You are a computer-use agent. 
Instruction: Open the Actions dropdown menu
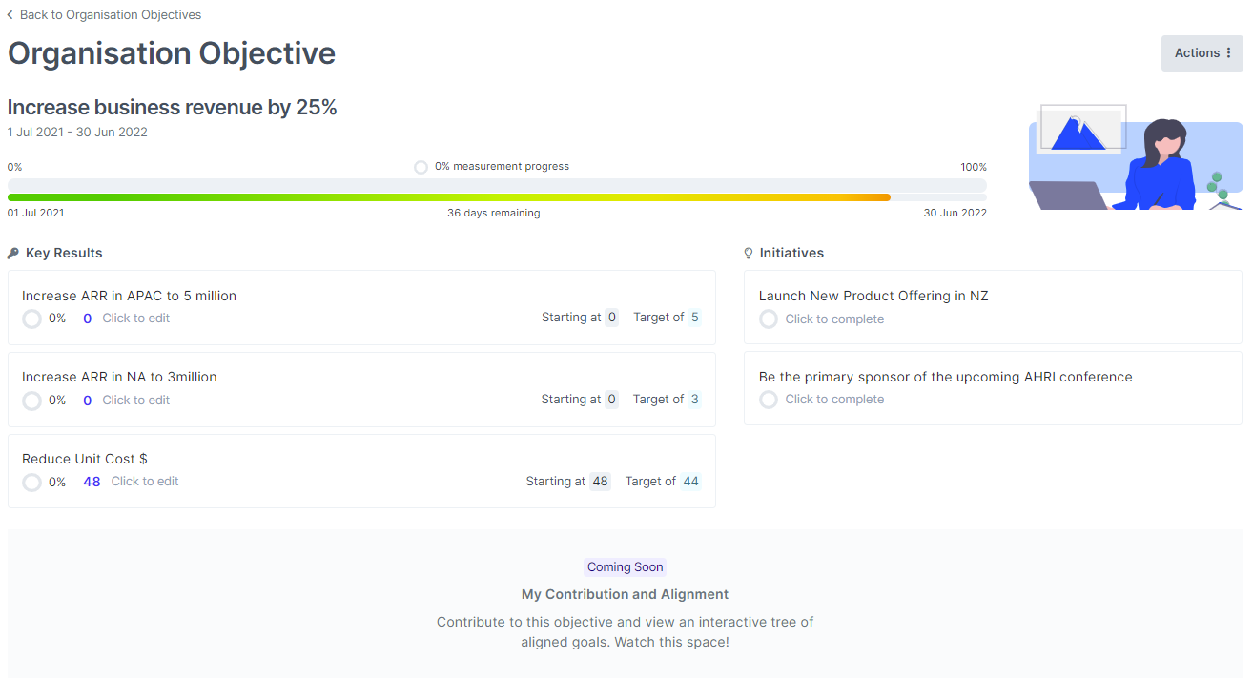(1202, 53)
